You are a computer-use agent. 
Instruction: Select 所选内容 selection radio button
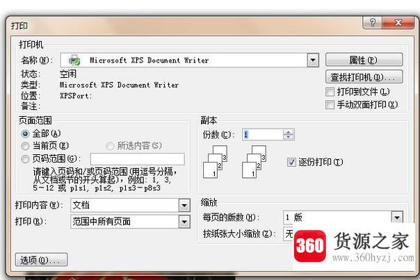(x=110, y=146)
